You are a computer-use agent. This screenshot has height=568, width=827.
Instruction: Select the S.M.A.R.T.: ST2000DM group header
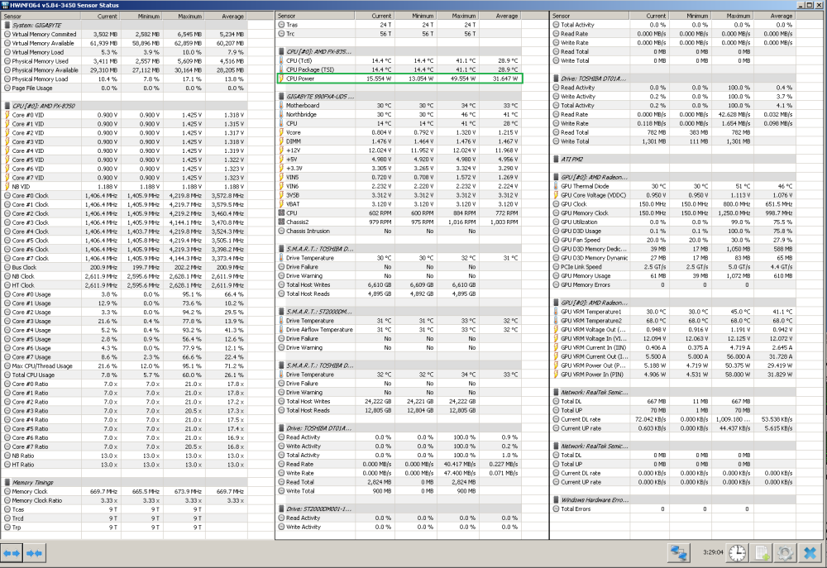coord(399,312)
